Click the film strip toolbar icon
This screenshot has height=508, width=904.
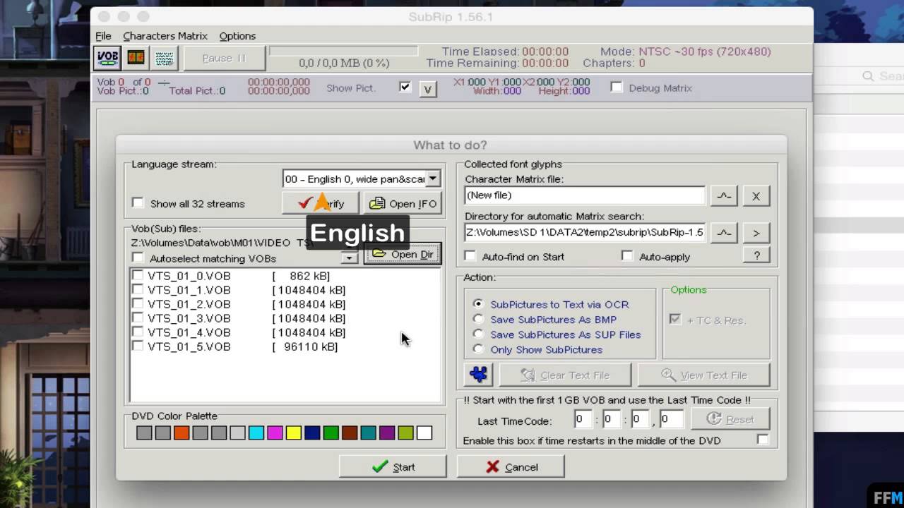coord(136,58)
